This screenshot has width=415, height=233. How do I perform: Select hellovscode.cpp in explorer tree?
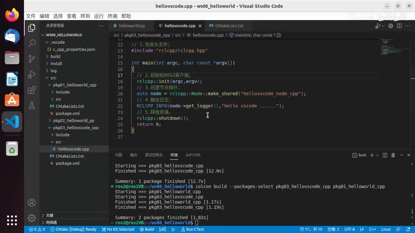click(x=74, y=149)
